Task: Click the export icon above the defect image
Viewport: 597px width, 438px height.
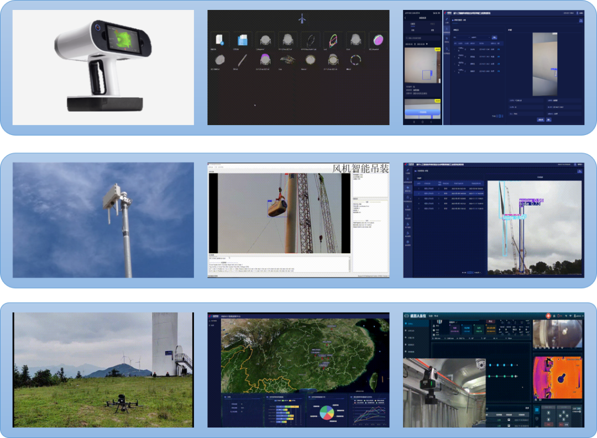Action: (x=580, y=20)
